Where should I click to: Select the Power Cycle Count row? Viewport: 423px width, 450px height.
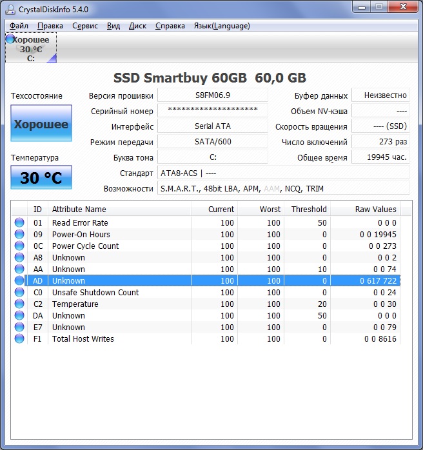point(206,246)
